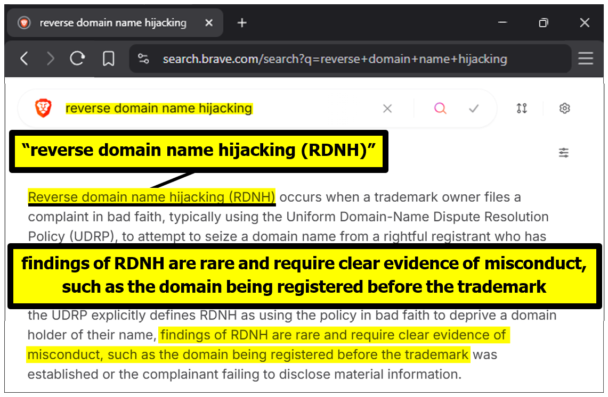Submit search using the magnifying glass icon
Image resolution: width=608 pixels, height=397 pixels.
[x=440, y=109]
